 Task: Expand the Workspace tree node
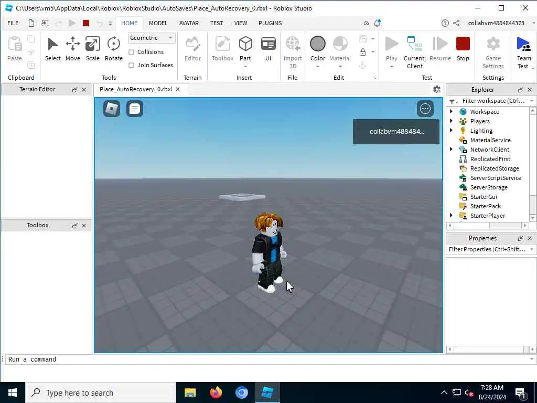451,111
